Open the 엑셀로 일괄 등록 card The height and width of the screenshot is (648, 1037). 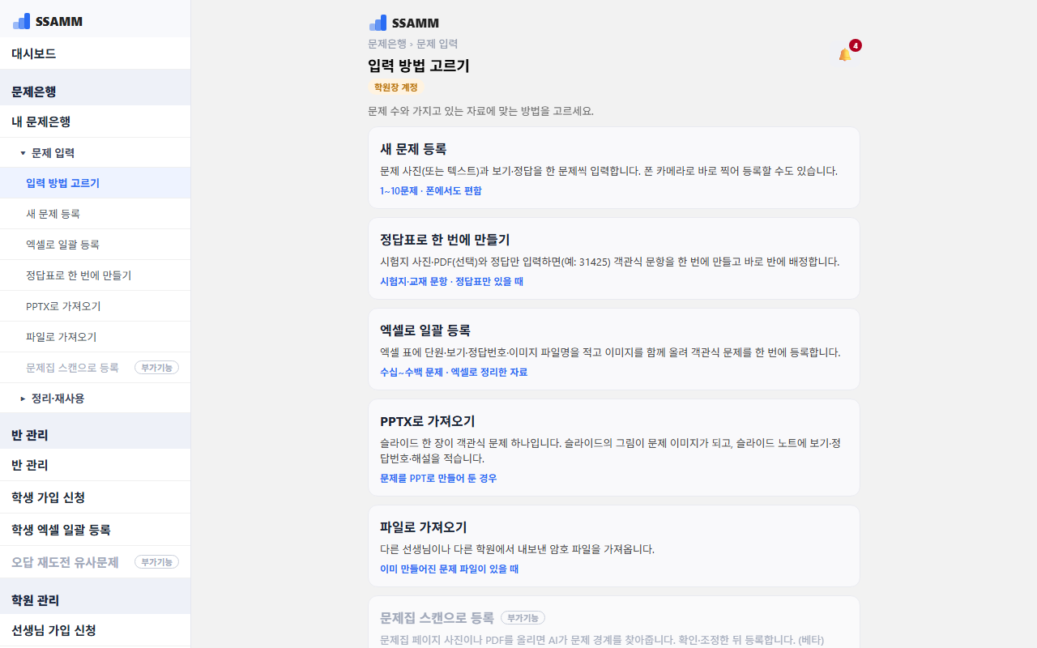coord(613,349)
